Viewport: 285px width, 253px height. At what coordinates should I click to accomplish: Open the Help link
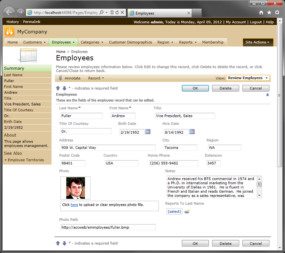tap(269, 22)
